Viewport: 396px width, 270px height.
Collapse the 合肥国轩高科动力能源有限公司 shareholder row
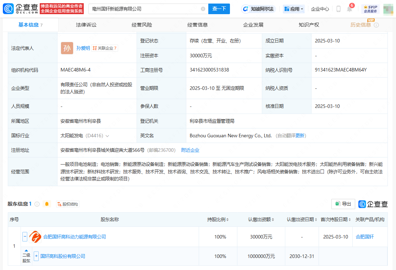tap(25, 236)
